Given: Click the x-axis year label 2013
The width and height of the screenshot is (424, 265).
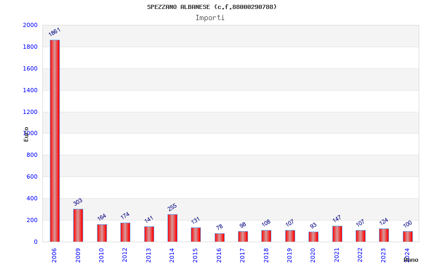Looking at the screenshot, I should tap(148, 255).
